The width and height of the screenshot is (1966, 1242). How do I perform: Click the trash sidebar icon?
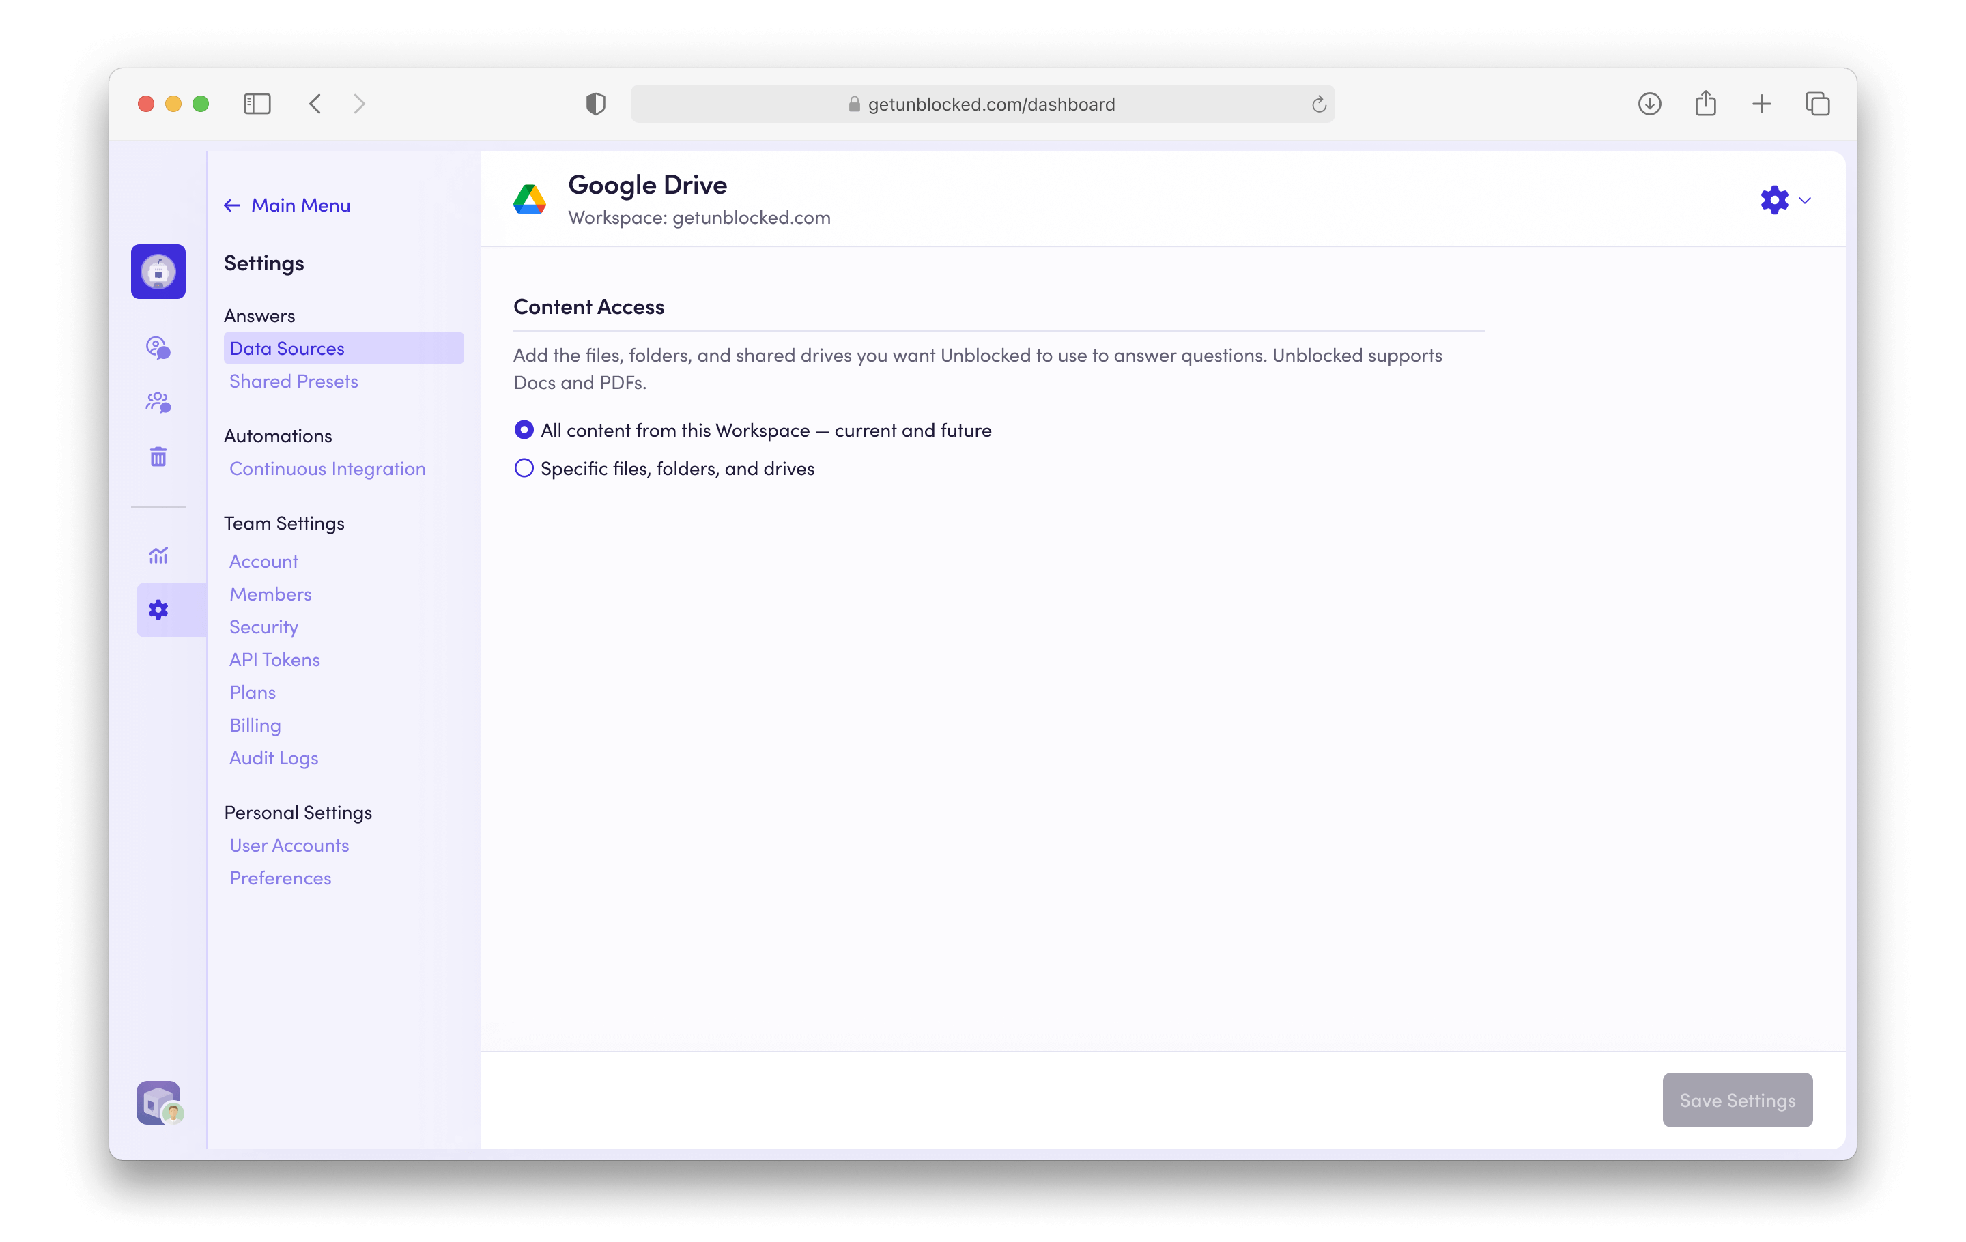click(x=158, y=457)
